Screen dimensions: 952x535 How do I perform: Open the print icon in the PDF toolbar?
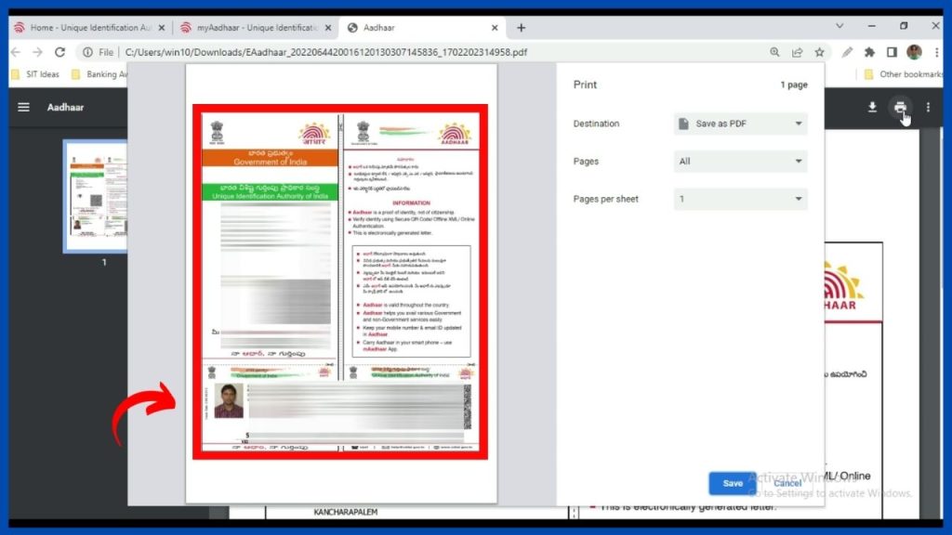(902, 107)
